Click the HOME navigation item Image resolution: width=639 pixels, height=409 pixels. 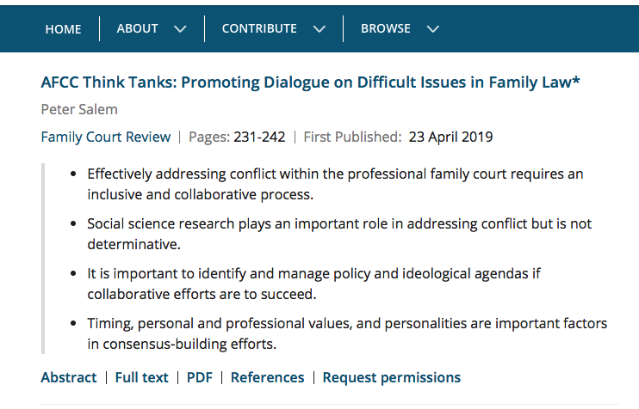point(63,28)
